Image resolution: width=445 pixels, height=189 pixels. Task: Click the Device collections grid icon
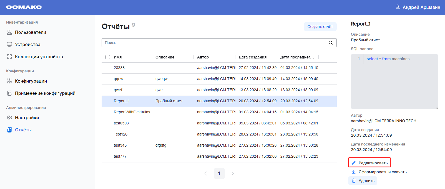pos(9,57)
